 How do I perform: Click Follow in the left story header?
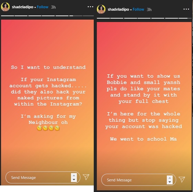click(42, 7)
